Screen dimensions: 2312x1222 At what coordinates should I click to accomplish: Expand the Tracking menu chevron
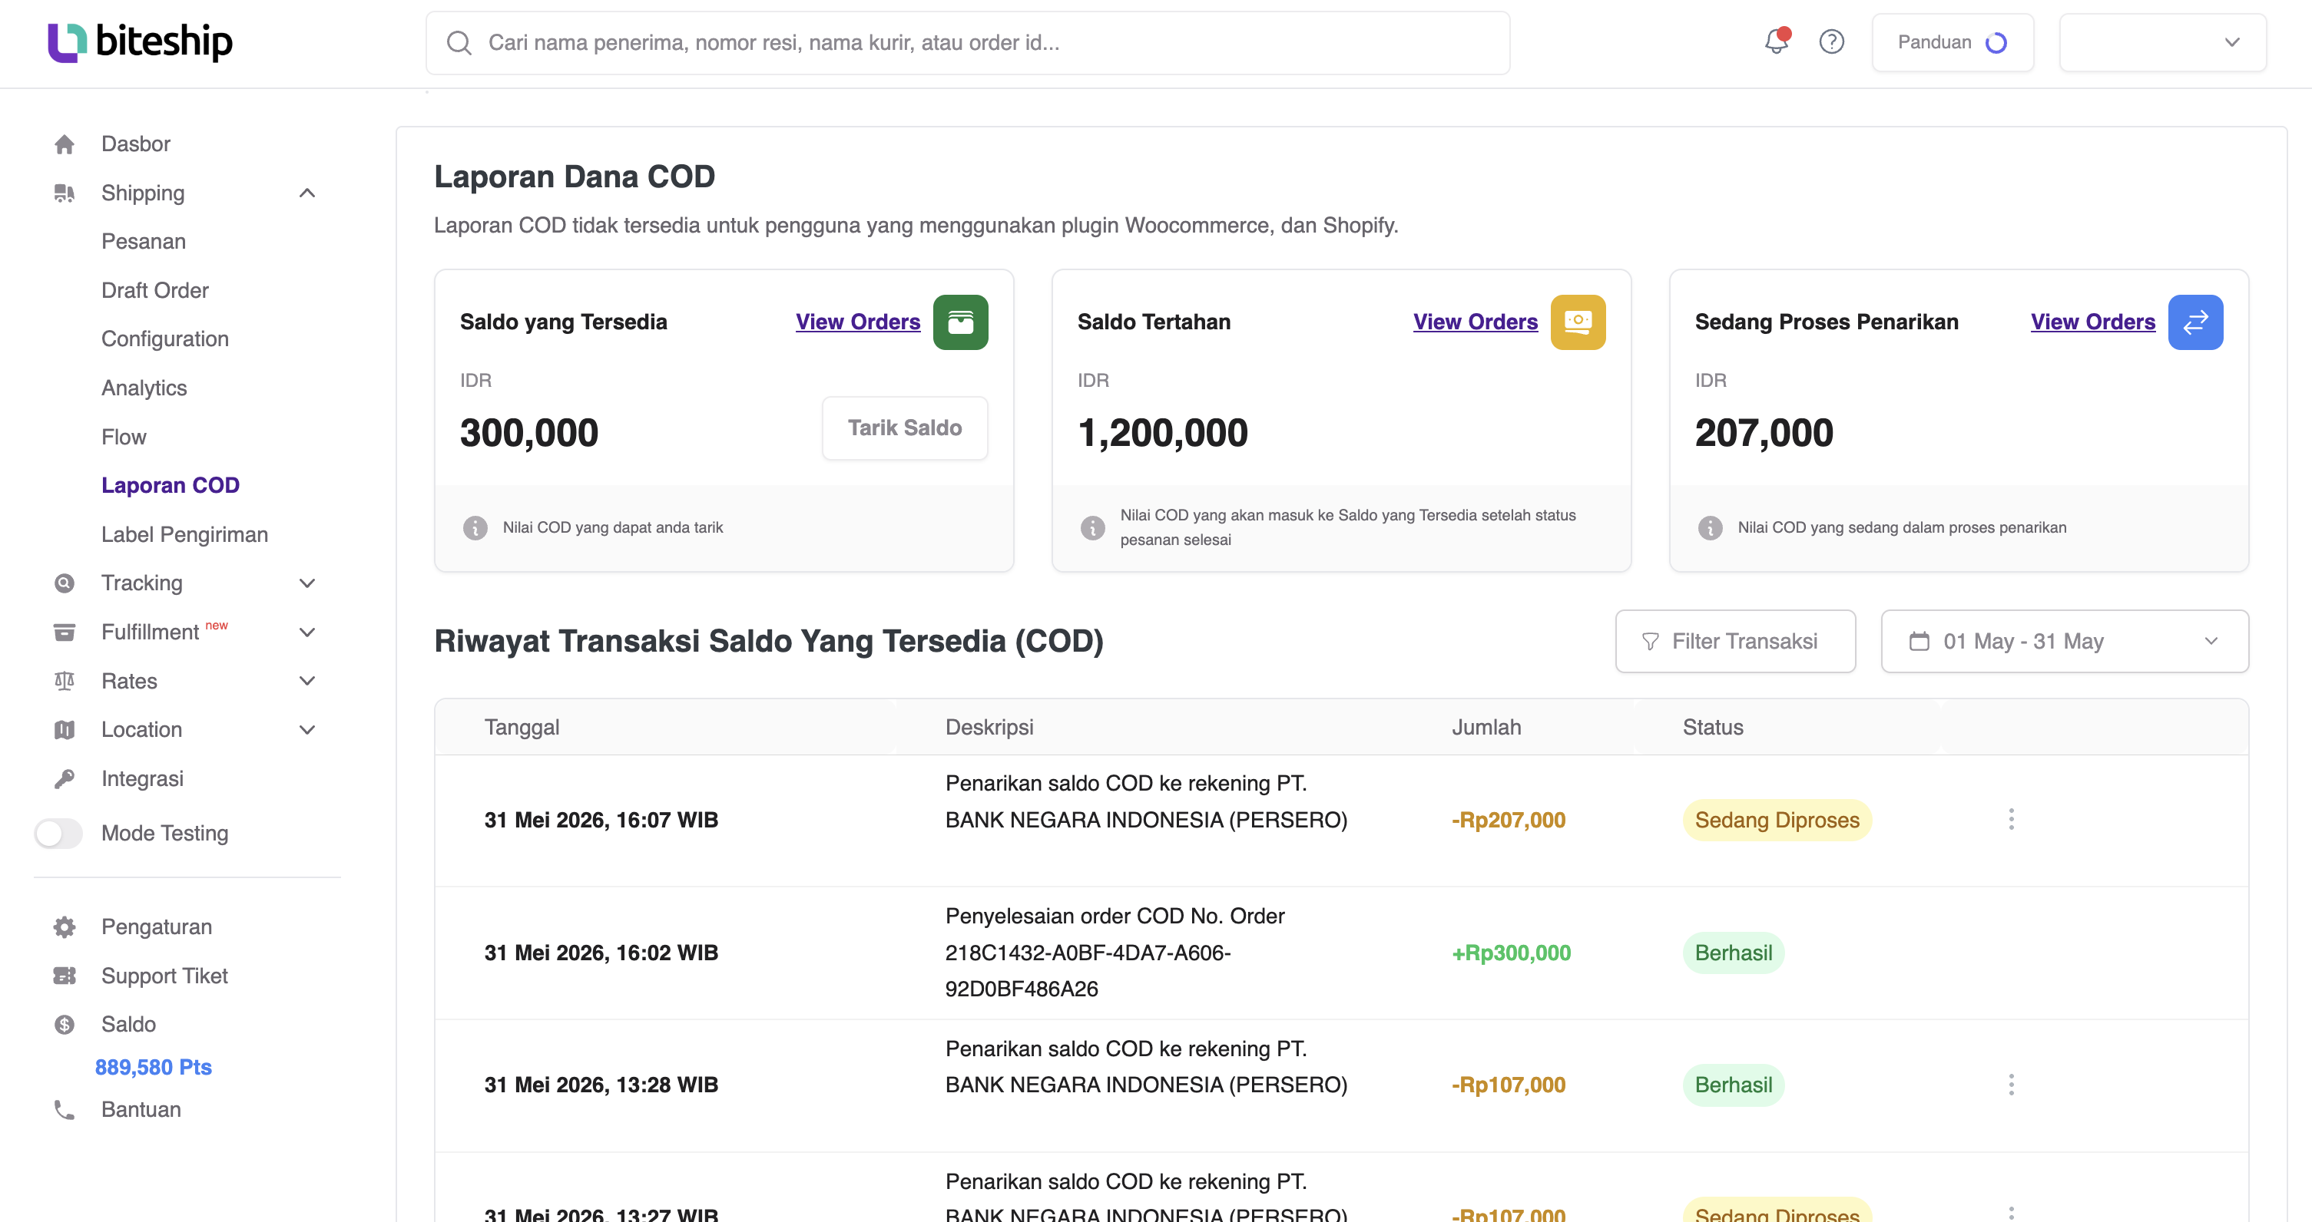coord(307,583)
